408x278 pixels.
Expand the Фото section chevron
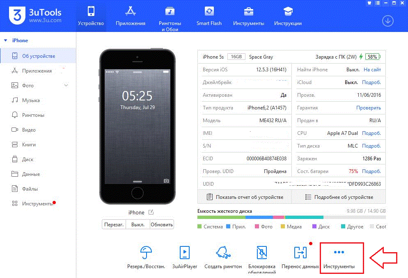(x=66, y=85)
